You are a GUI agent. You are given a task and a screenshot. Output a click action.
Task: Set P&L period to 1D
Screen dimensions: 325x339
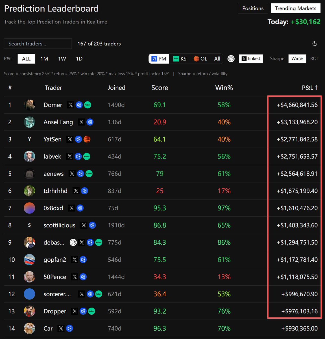click(79, 59)
